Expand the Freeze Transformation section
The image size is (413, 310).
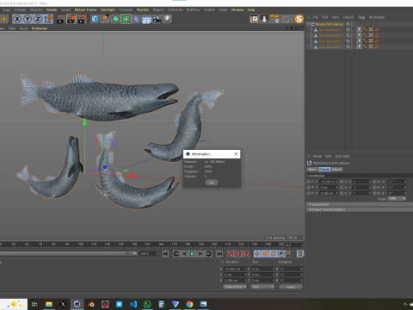coord(359,209)
